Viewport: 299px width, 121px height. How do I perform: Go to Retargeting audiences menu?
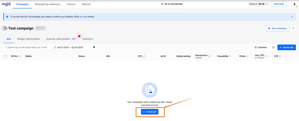tap(48, 4)
